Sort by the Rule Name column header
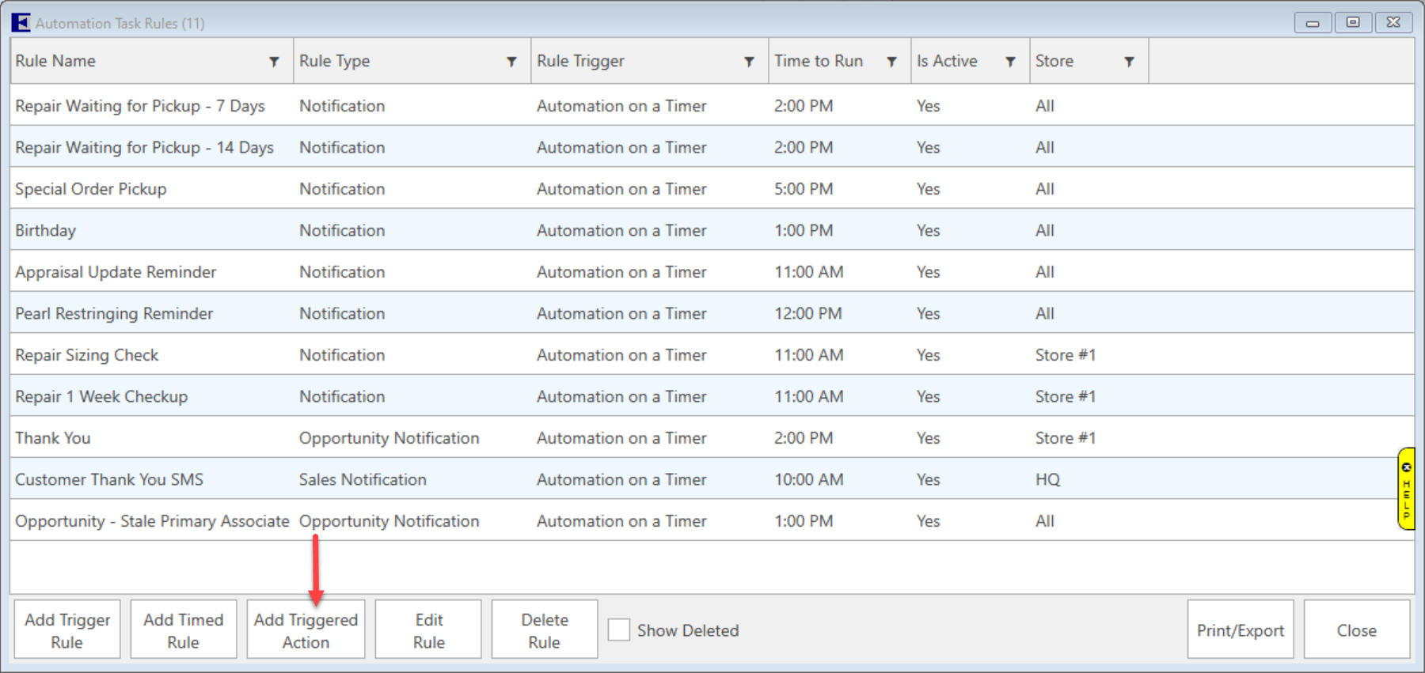 coord(55,62)
